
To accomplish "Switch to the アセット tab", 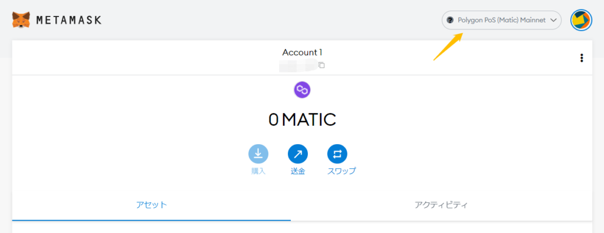I will (x=152, y=205).
